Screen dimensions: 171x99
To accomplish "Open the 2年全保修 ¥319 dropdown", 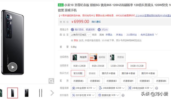I will 84,88.
